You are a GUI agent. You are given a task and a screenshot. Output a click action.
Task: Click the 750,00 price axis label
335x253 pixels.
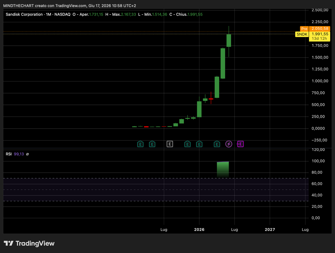coord(318,93)
